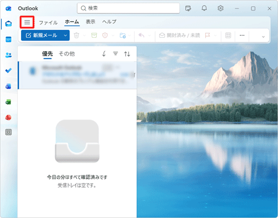Minimize the Outlook window
The height and width of the screenshot is (218, 278).
coord(237,8)
